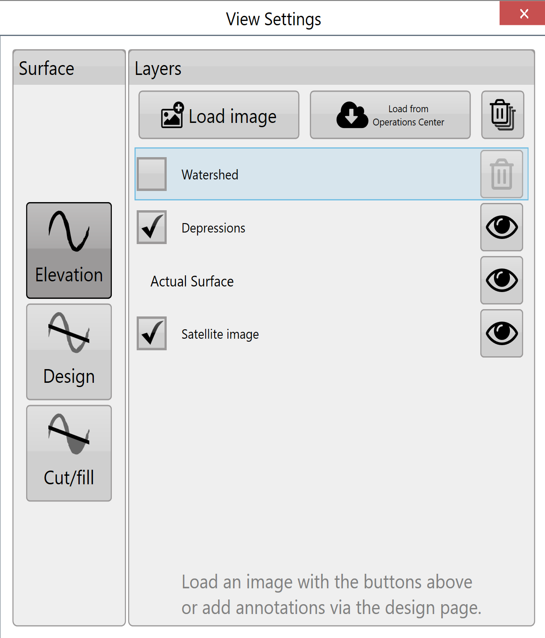Toggle Actual Surface eye visibility
This screenshot has width=545, height=638.
[x=502, y=280]
